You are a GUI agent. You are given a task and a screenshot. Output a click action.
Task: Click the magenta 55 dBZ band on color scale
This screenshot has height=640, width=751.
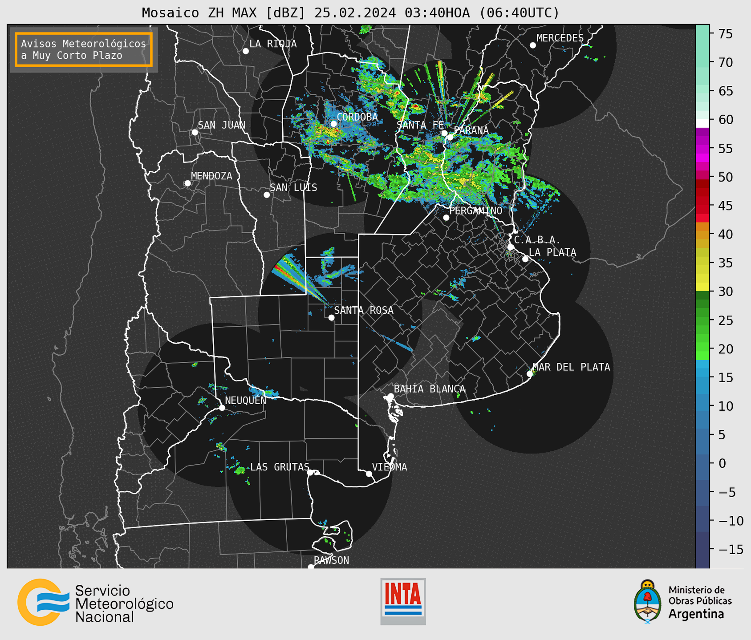pyautogui.click(x=702, y=148)
